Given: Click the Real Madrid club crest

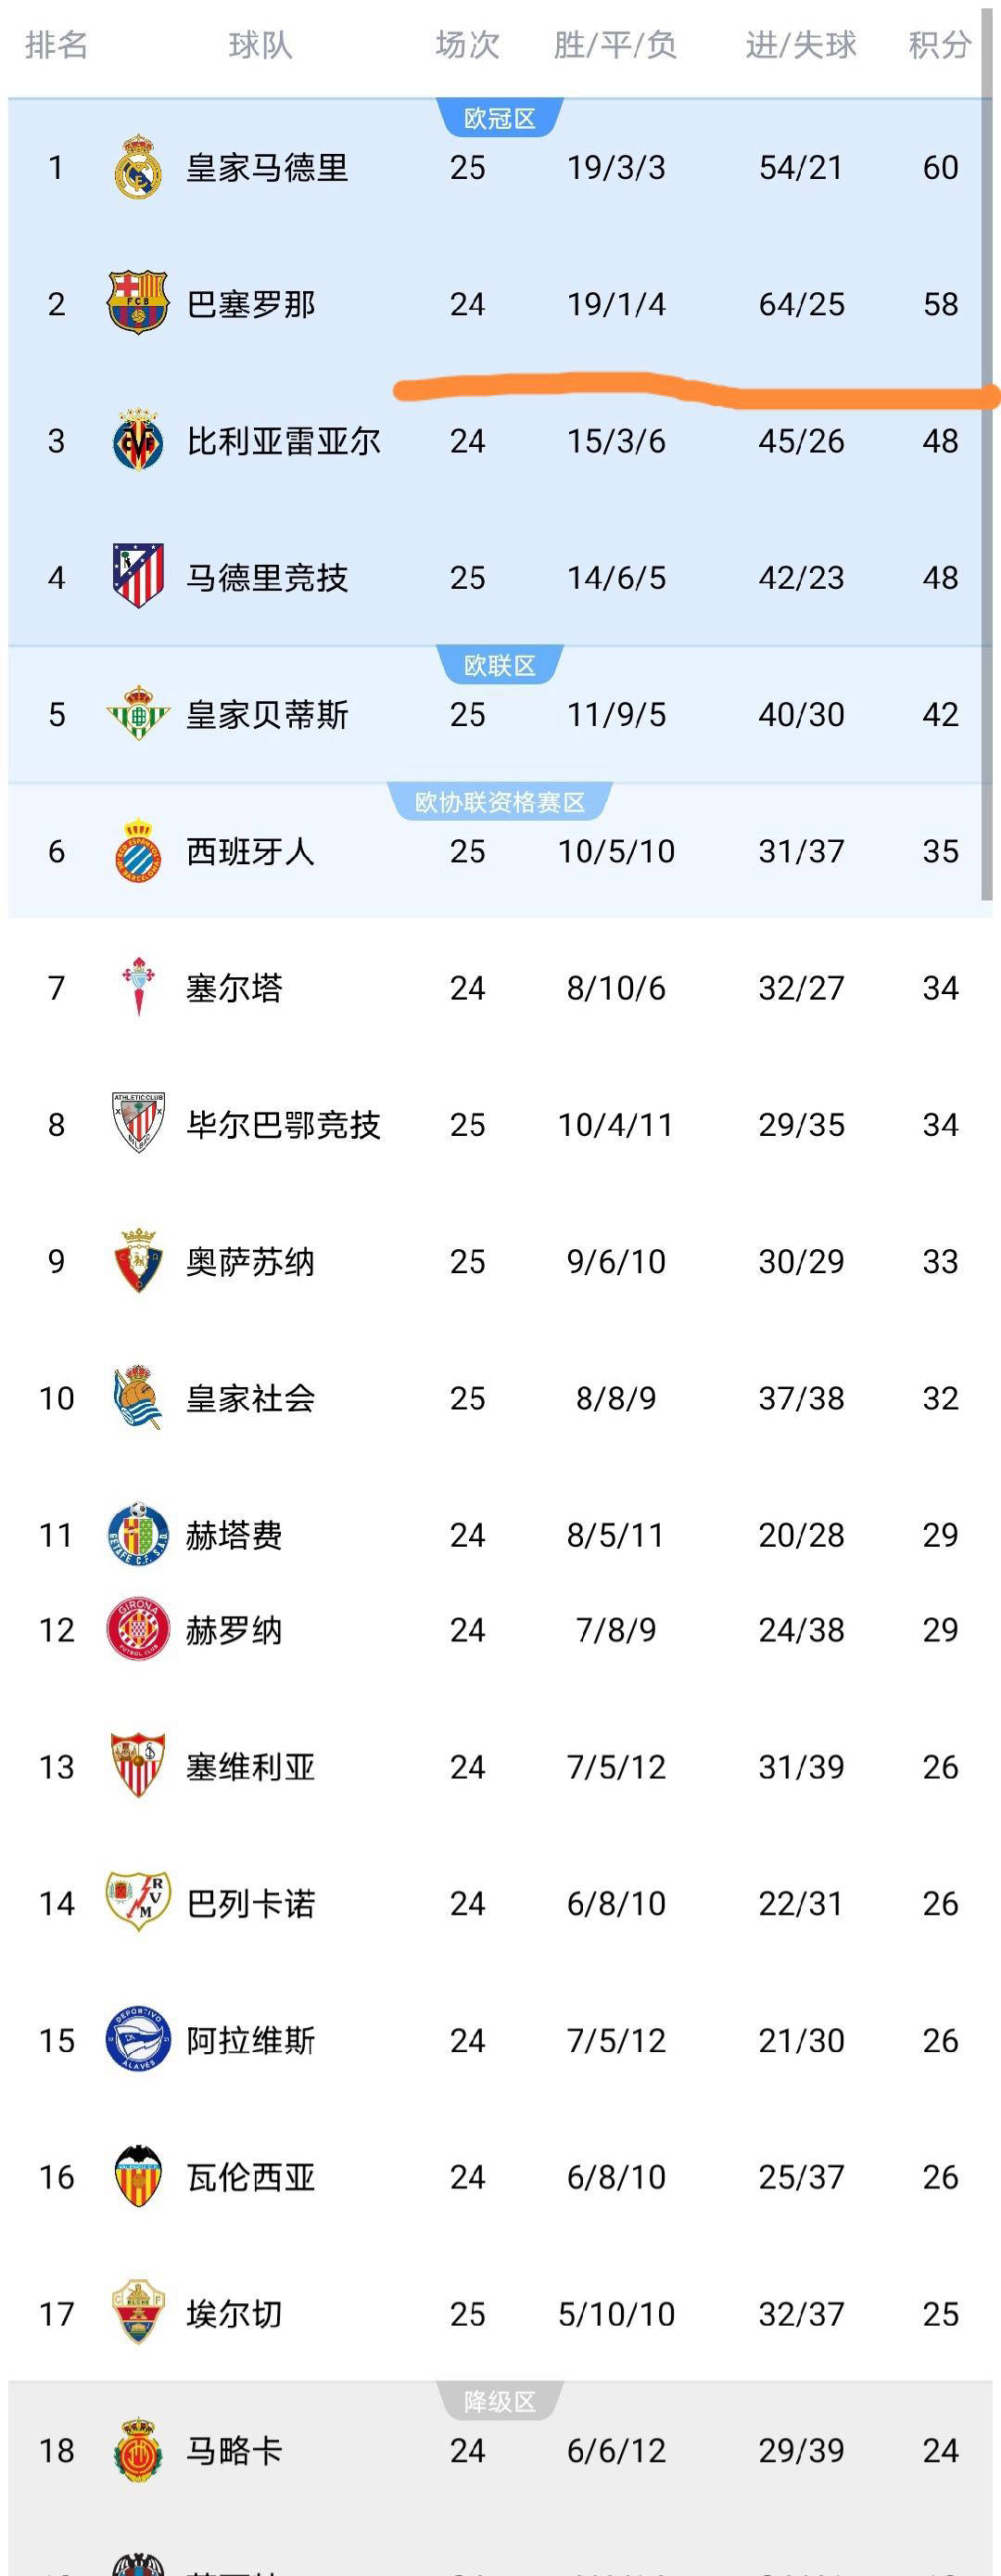Looking at the screenshot, I should tap(137, 167).
